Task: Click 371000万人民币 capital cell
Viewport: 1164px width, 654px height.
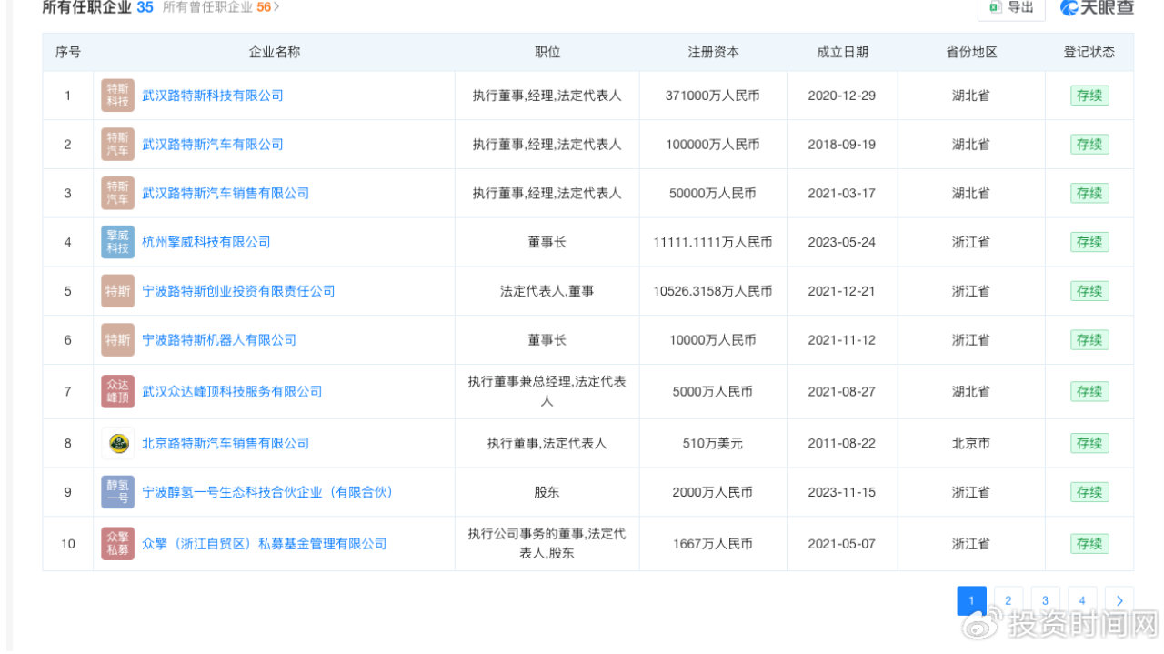Action: tap(713, 96)
